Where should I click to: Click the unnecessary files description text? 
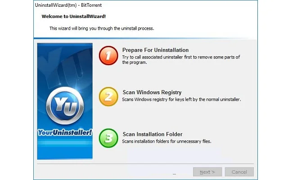pyautogui.click(x=166, y=141)
